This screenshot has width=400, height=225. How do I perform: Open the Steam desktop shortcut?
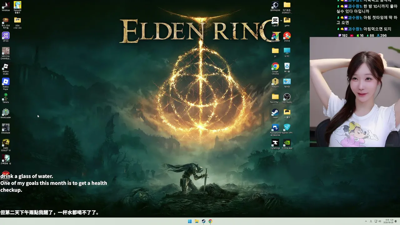275,113
